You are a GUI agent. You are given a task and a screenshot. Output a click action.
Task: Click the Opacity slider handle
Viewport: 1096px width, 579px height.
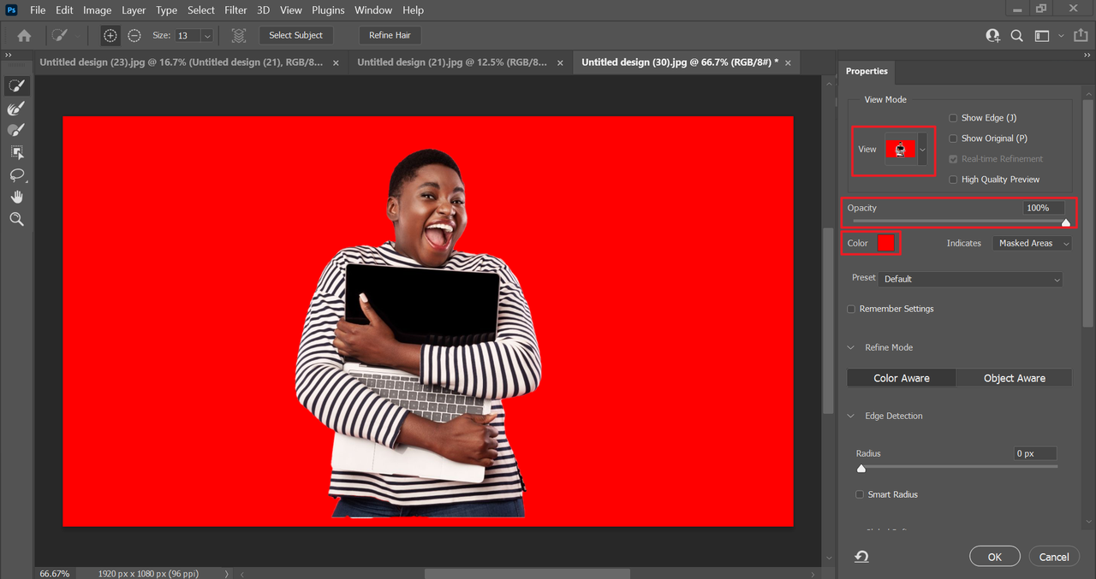(1066, 222)
